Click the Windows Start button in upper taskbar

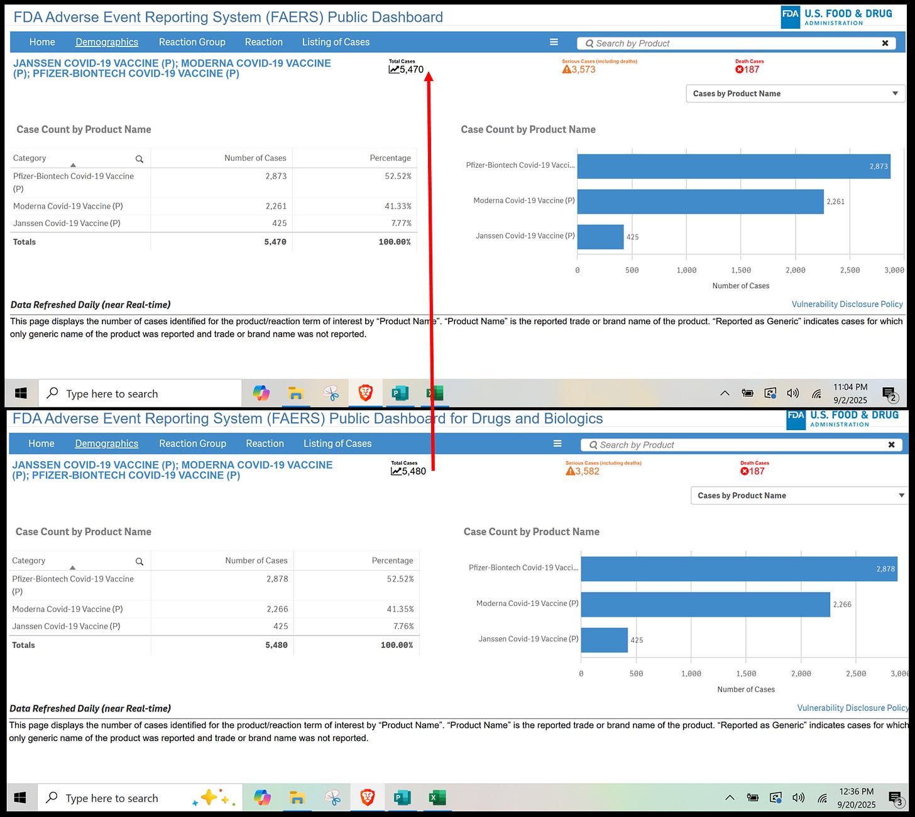click(21, 393)
